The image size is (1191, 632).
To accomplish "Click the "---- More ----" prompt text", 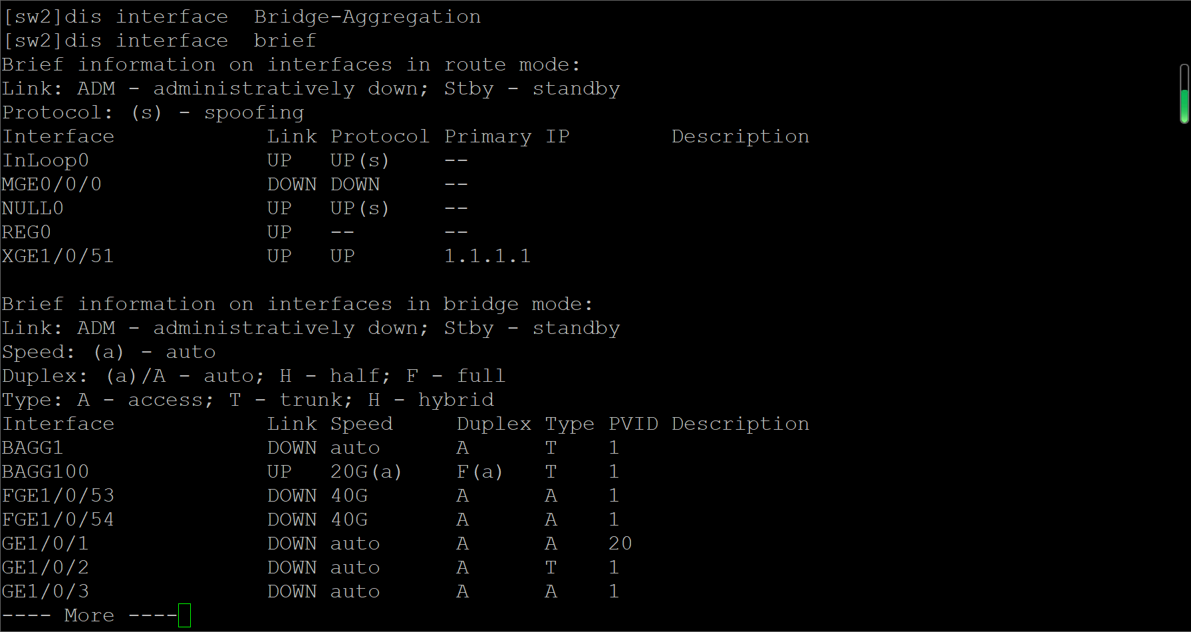I will point(89,615).
